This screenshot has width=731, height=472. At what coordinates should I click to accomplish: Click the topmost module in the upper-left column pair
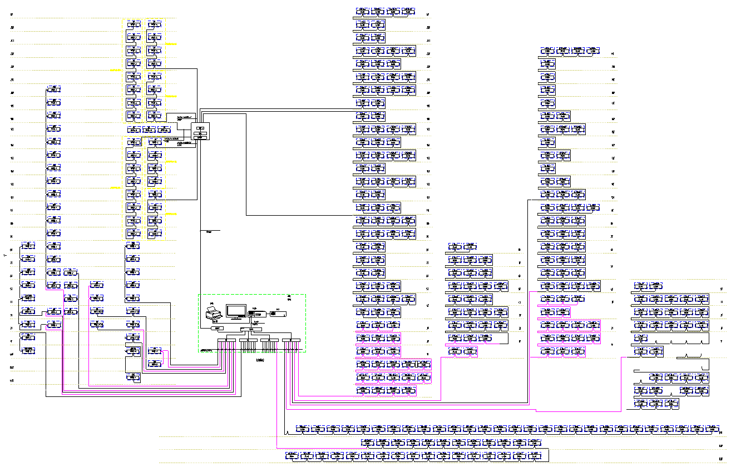click(x=134, y=24)
